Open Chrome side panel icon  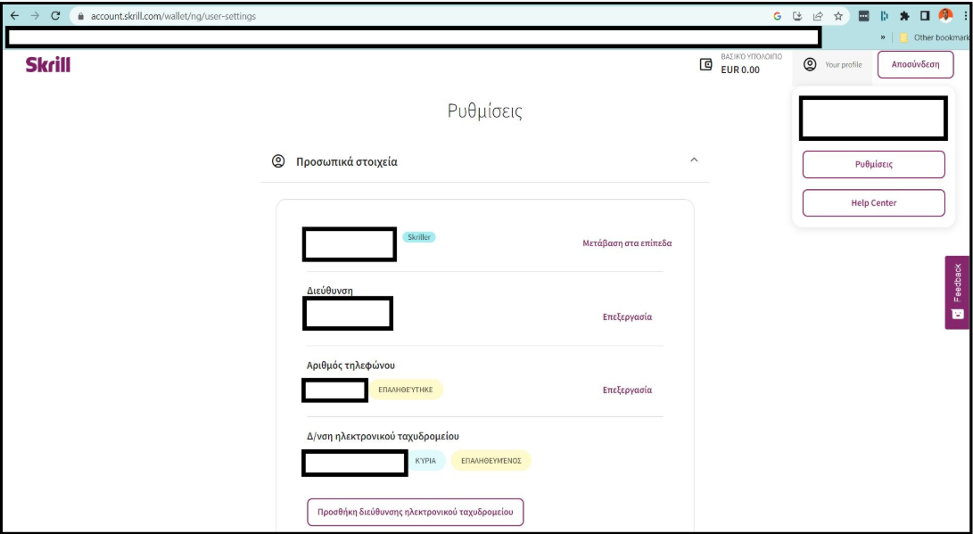pos(924,16)
